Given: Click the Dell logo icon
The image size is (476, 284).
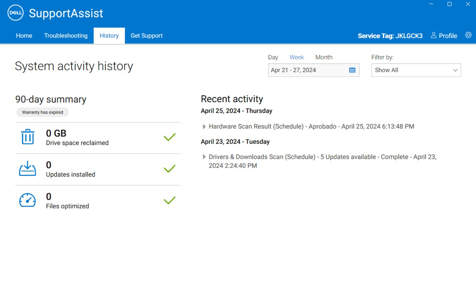Looking at the screenshot, I should [15, 13].
